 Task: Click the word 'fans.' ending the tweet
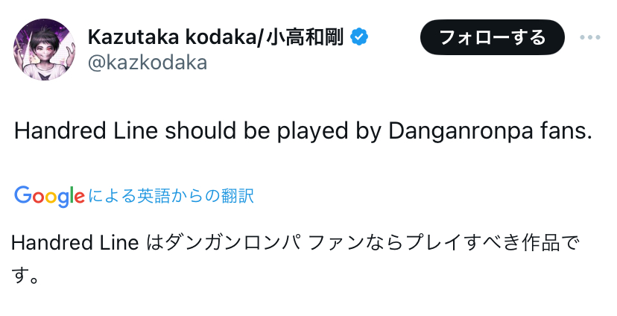pos(566,131)
